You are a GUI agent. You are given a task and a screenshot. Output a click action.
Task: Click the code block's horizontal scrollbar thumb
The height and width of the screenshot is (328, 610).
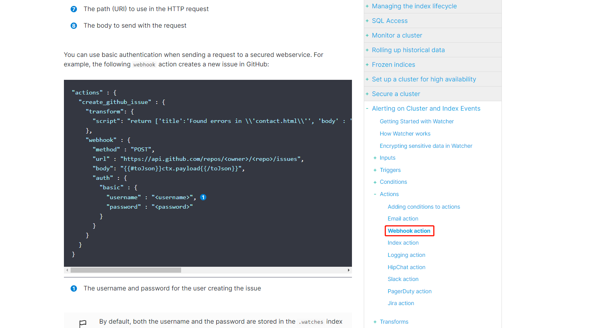(x=126, y=270)
